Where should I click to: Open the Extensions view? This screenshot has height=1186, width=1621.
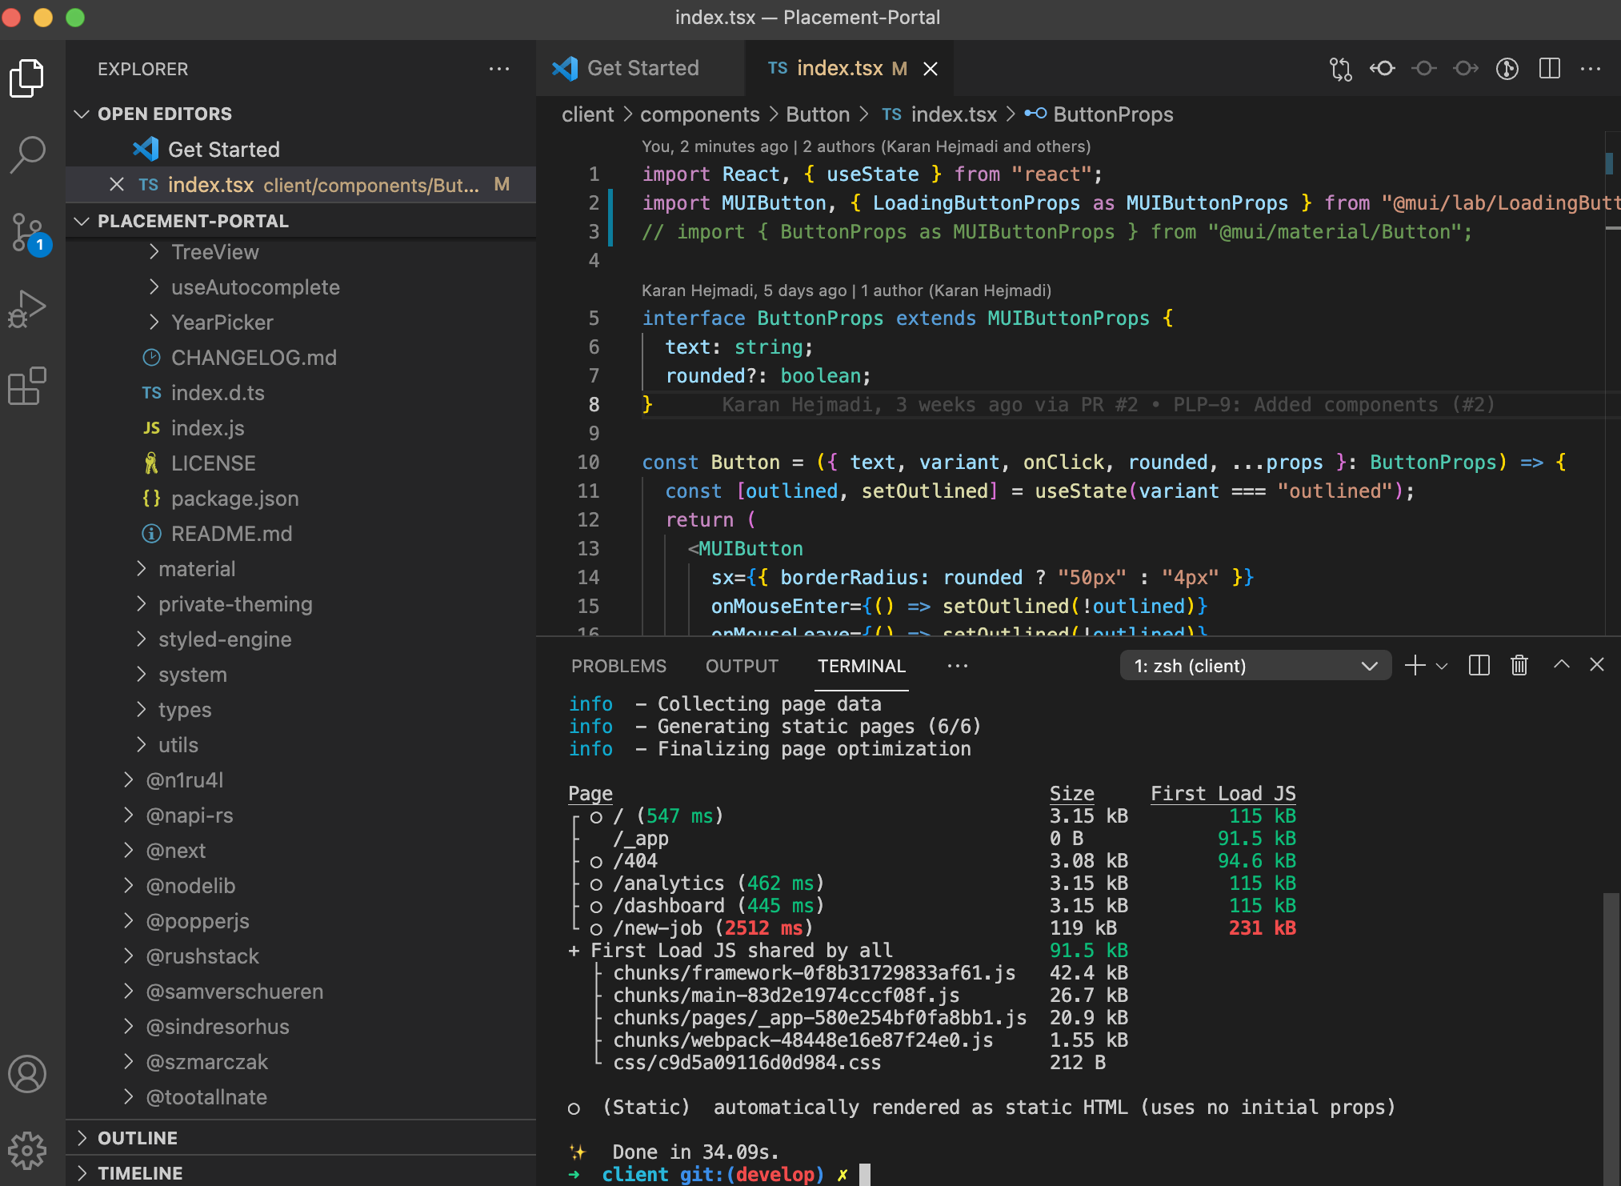coord(29,387)
